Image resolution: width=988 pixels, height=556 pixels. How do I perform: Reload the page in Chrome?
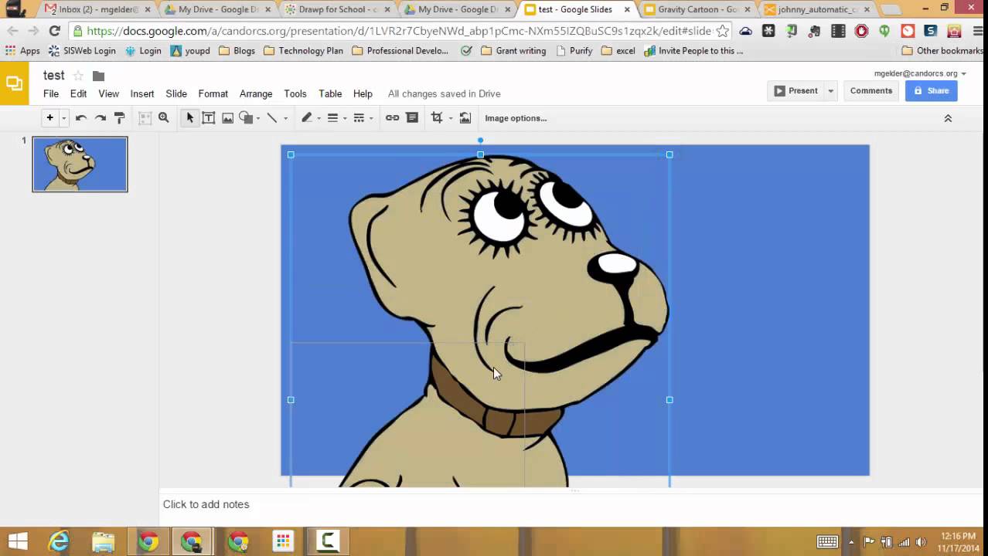pos(54,31)
